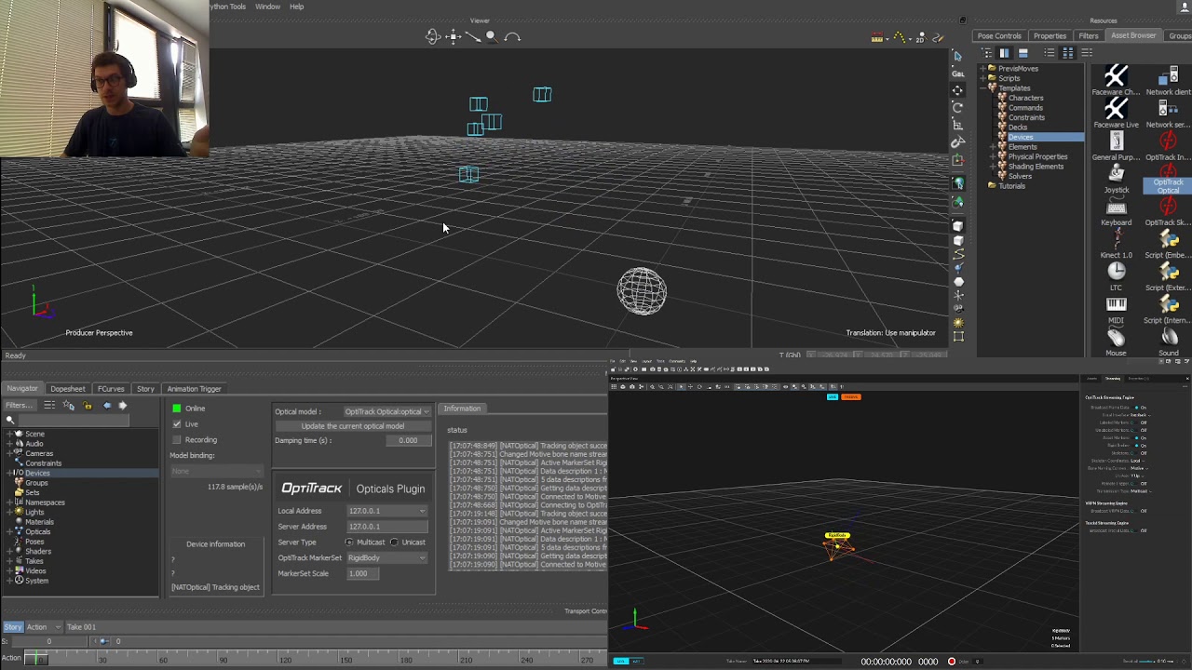
Task: Open the Window menu
Action: click(267, 7)
